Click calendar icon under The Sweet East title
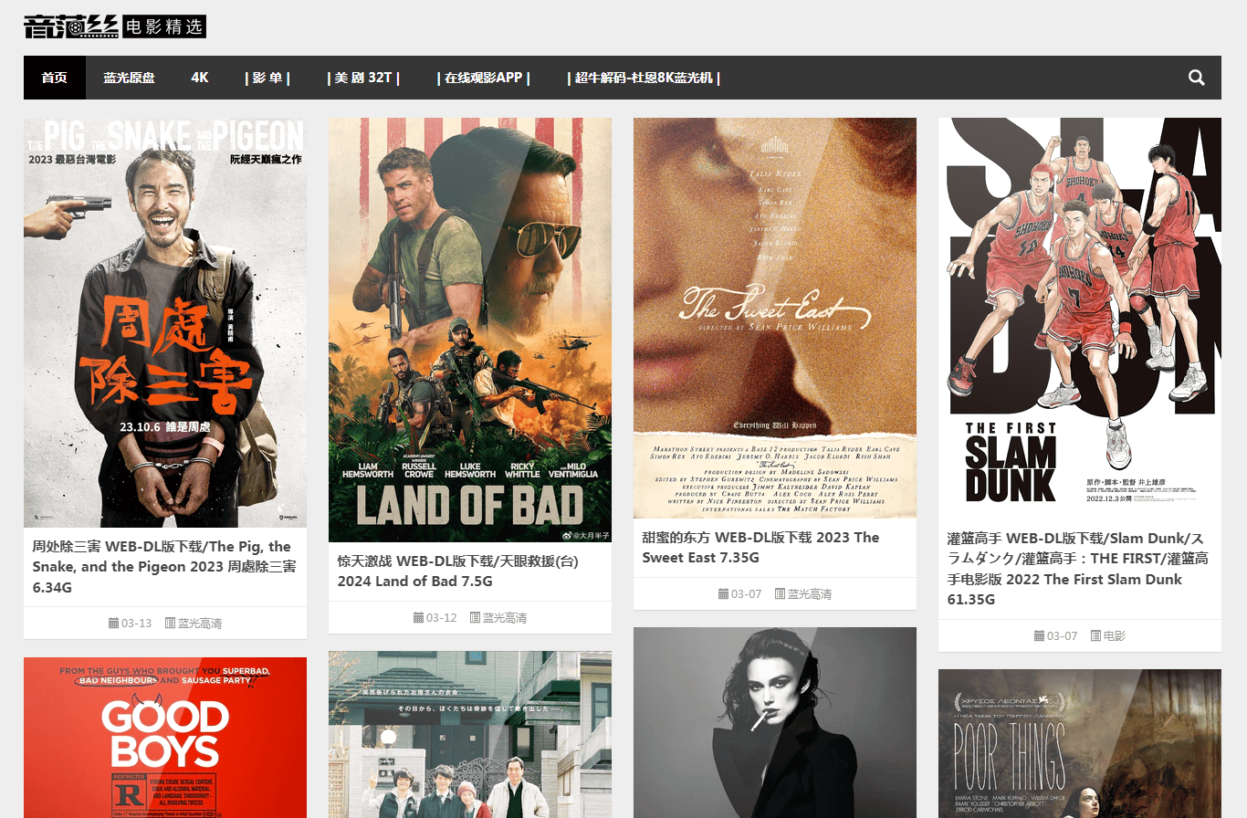The width and height of the screenshot is (1247, 818). point(724,594)
